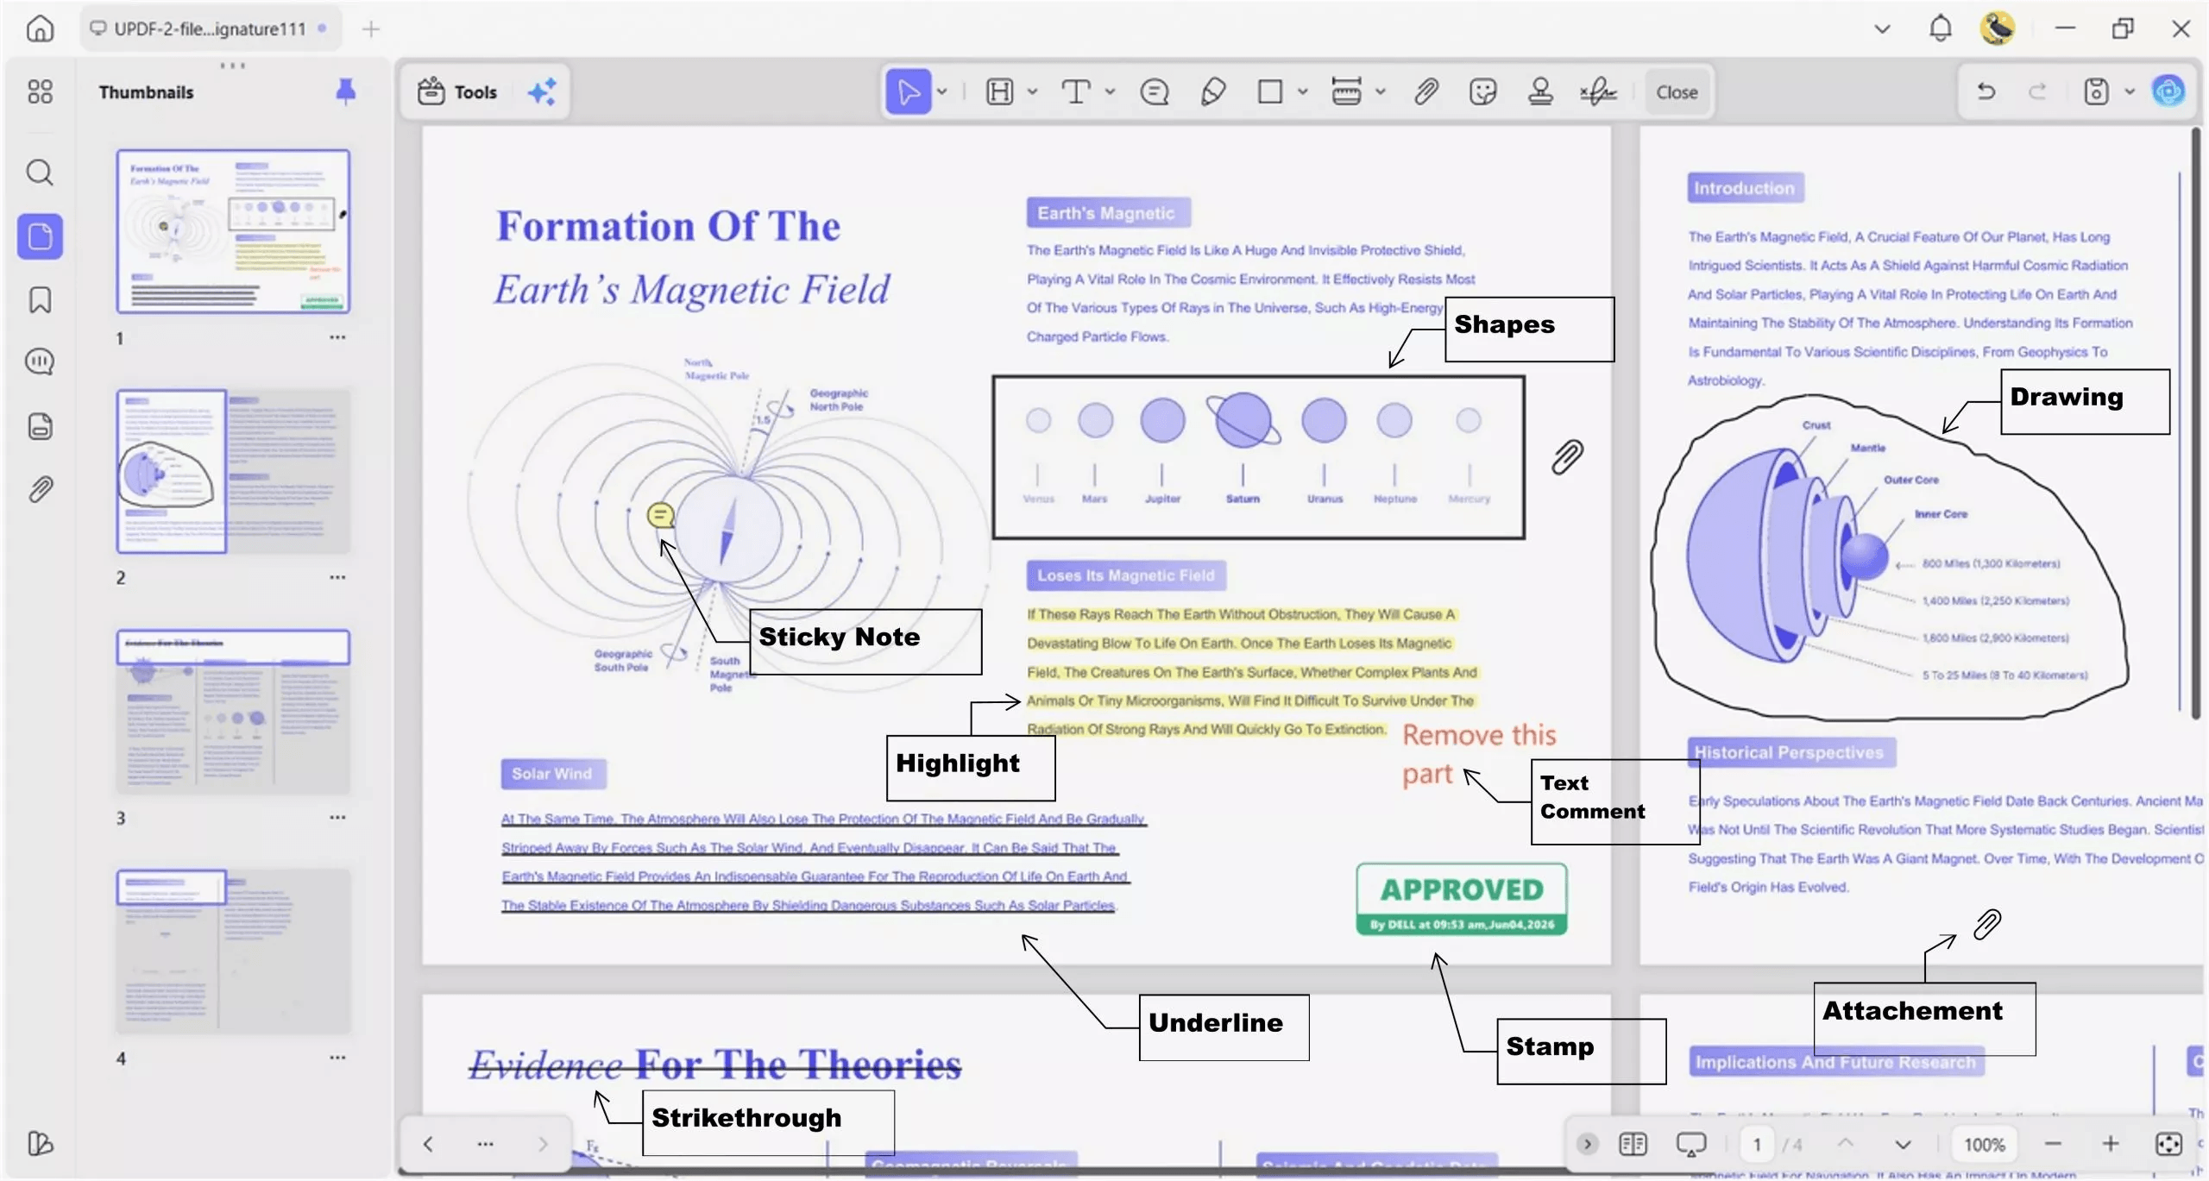The image size is (2209, 1181).
Task: Toggle the page display layout icon
Action: click(1633, 1145)
